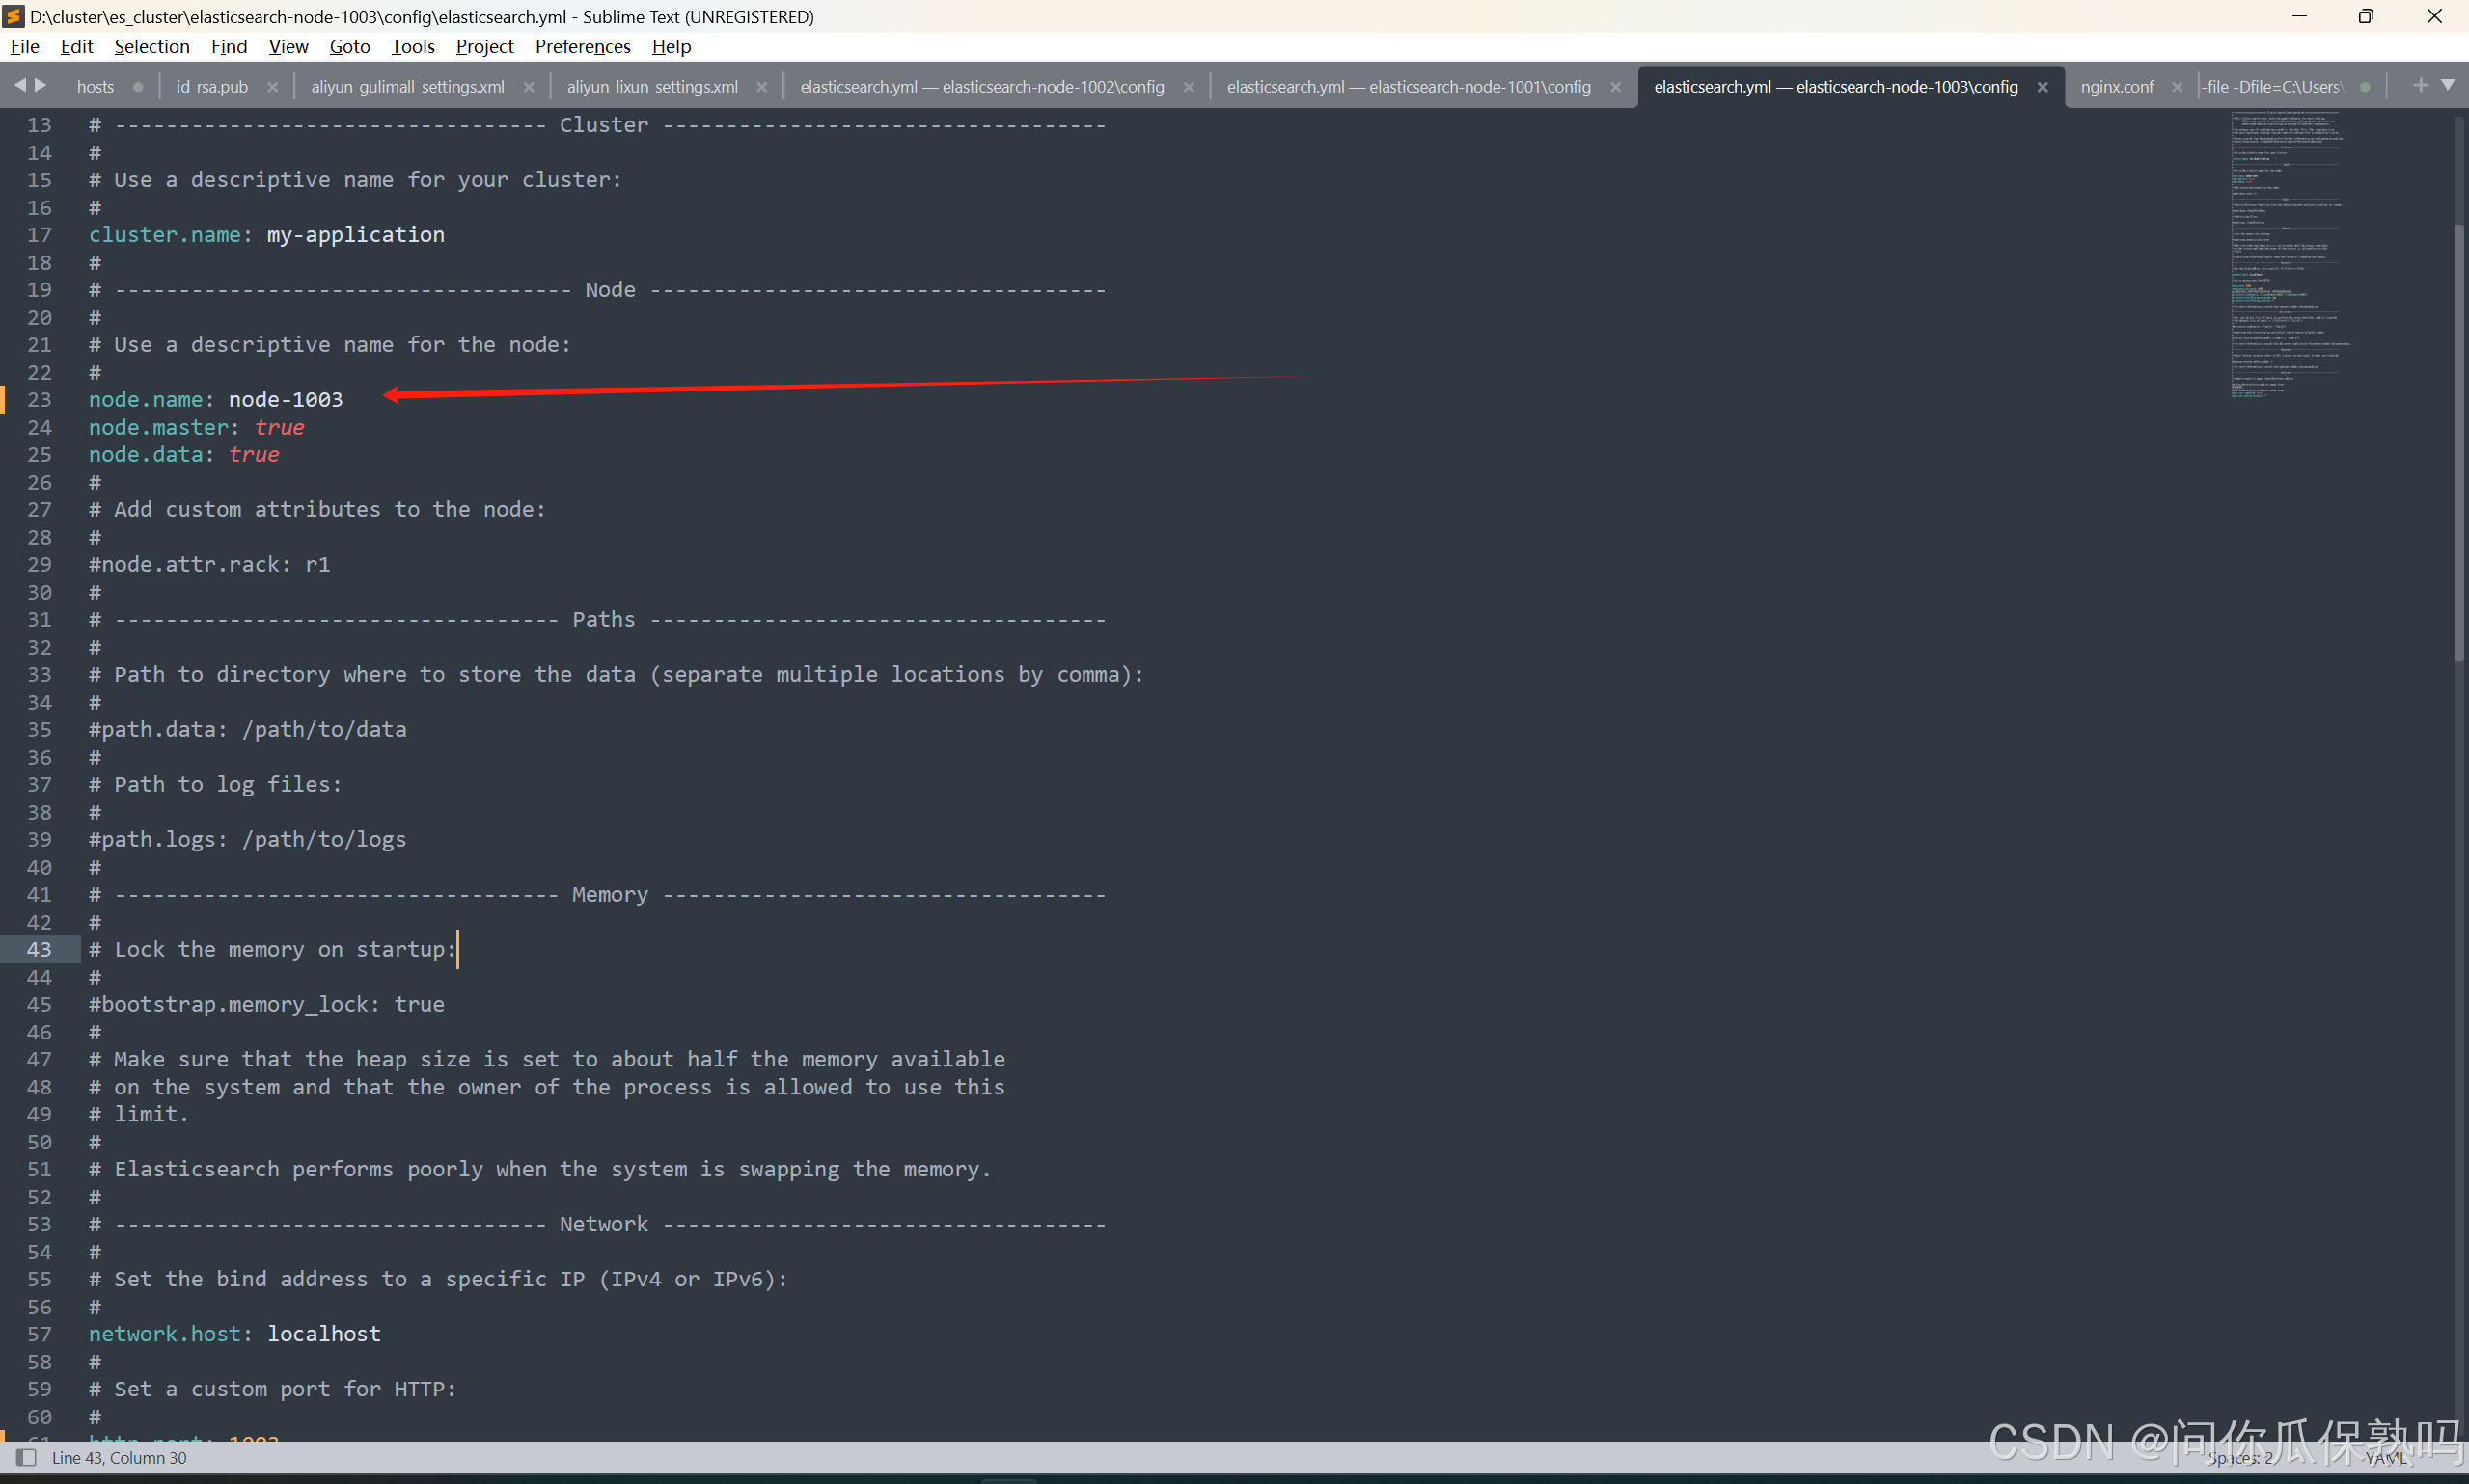This screenshot has width=2469, height=1484.
Task: Open the Goto menu
Action: click(x=349, y=46)
